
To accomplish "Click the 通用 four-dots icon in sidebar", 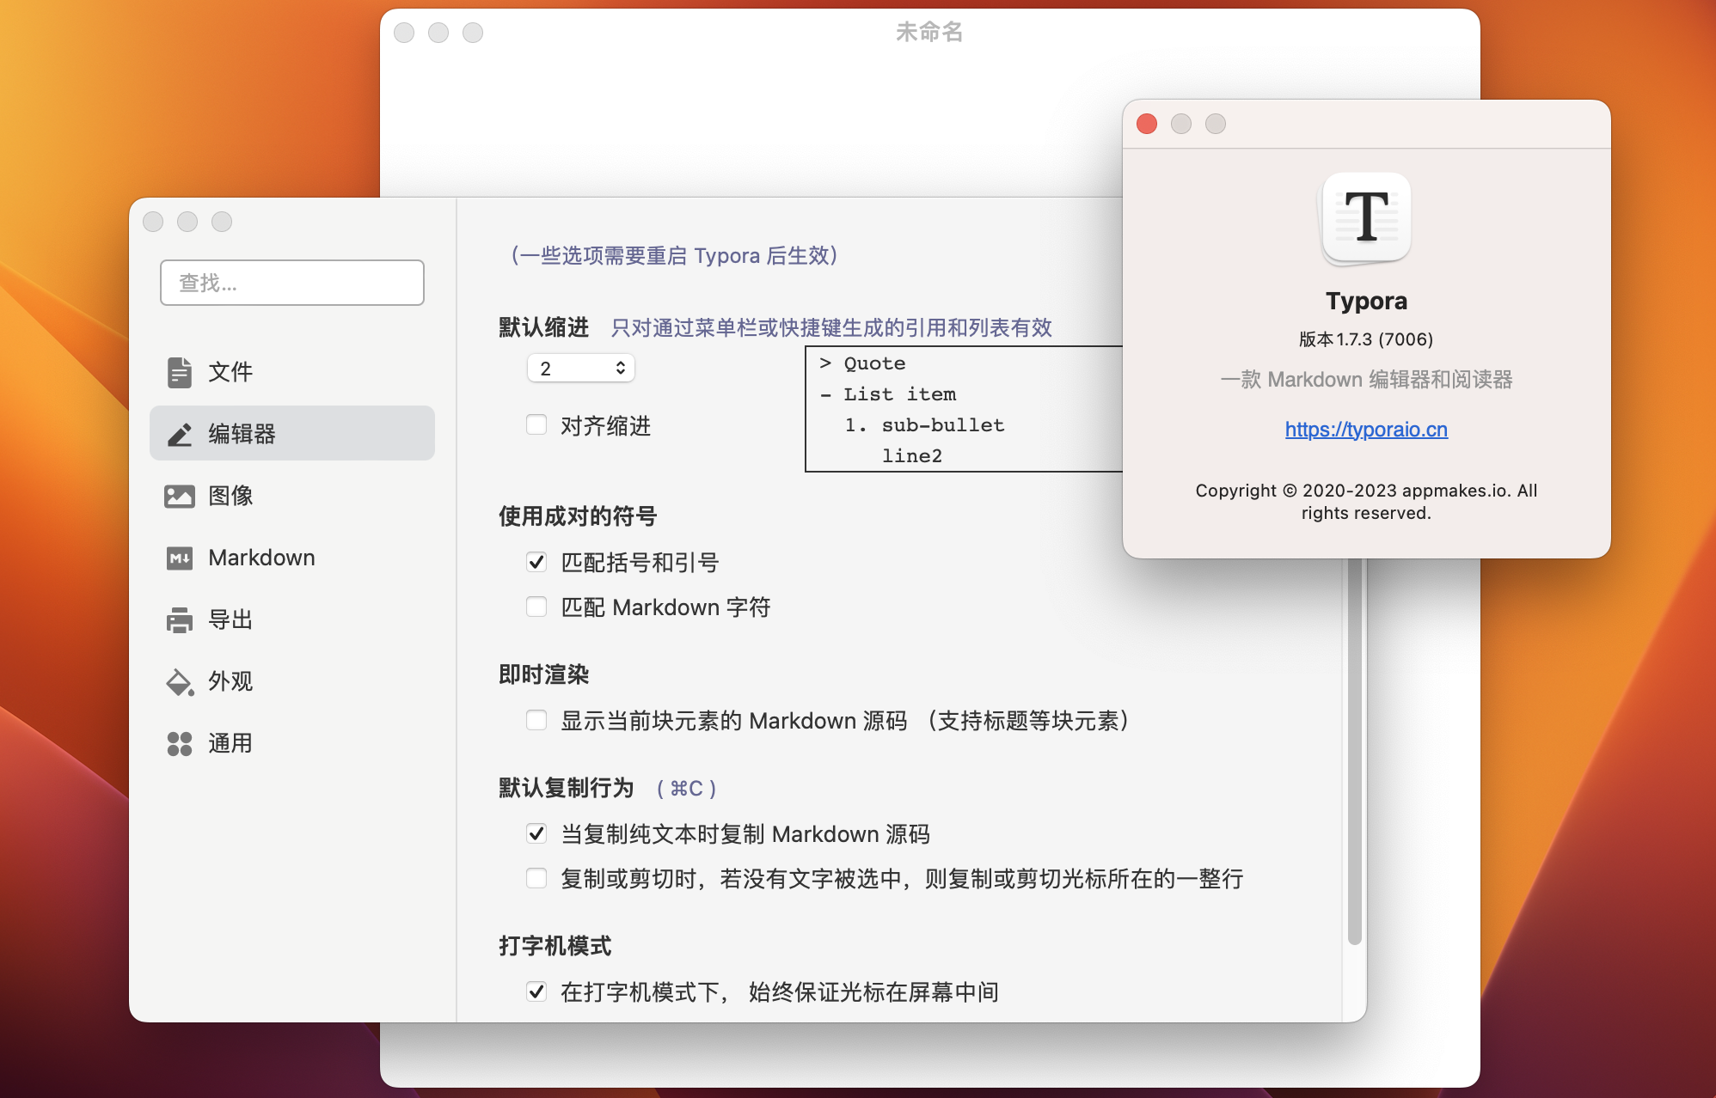I will (179, 743).
